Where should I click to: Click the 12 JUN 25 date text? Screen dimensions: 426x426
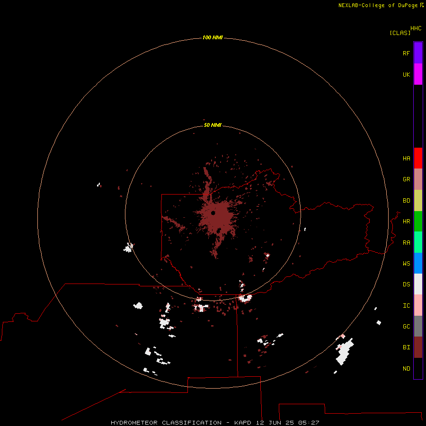coord(275,423)
